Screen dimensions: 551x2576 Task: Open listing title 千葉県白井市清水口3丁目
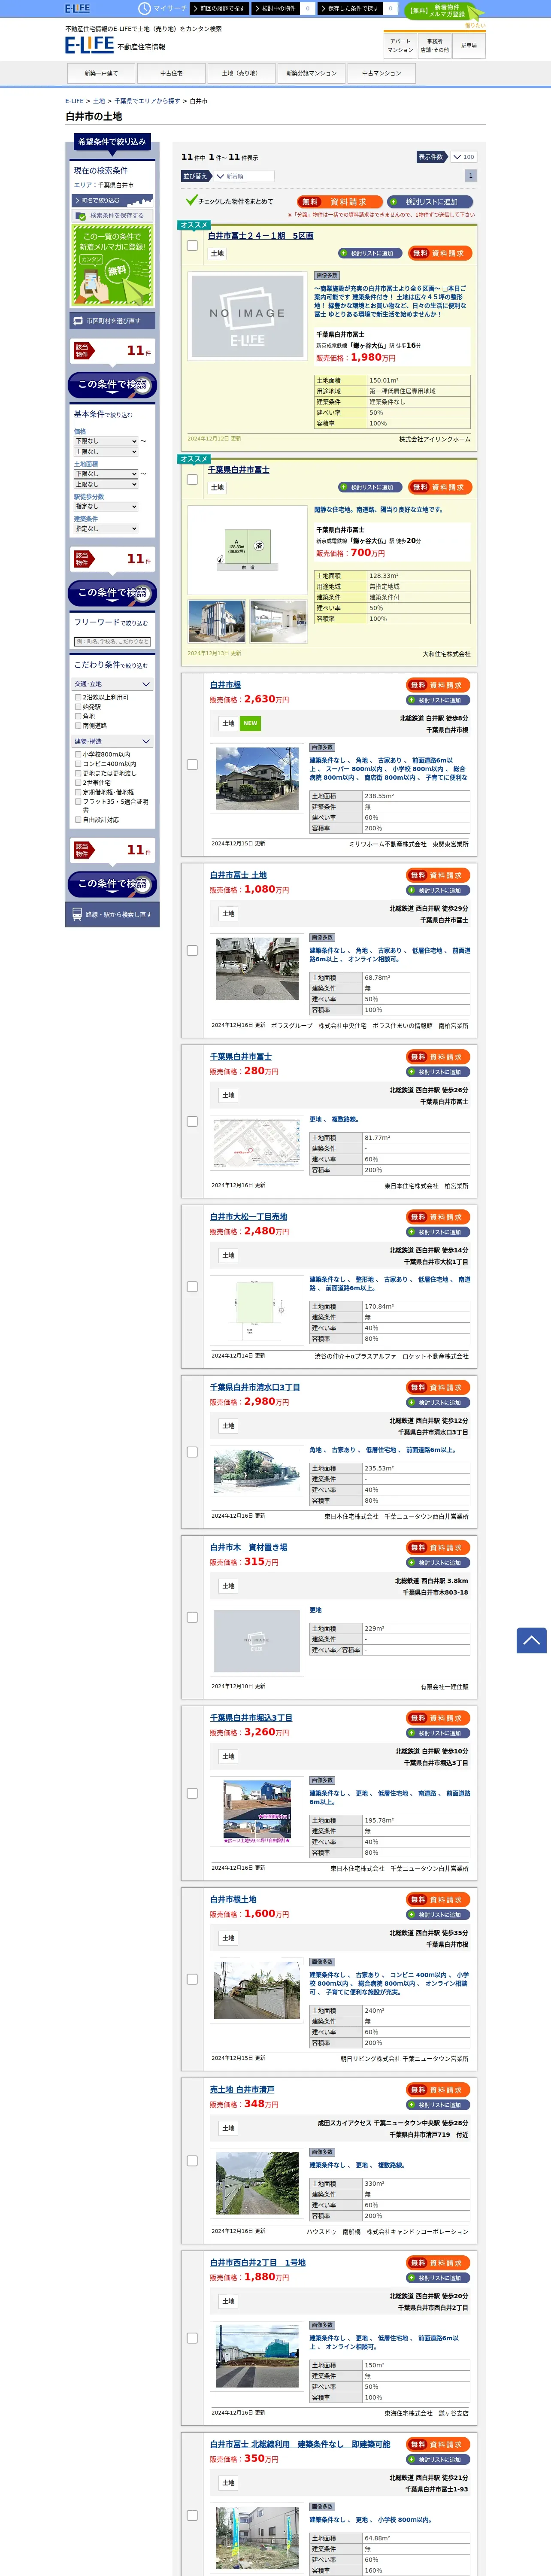255,1387
